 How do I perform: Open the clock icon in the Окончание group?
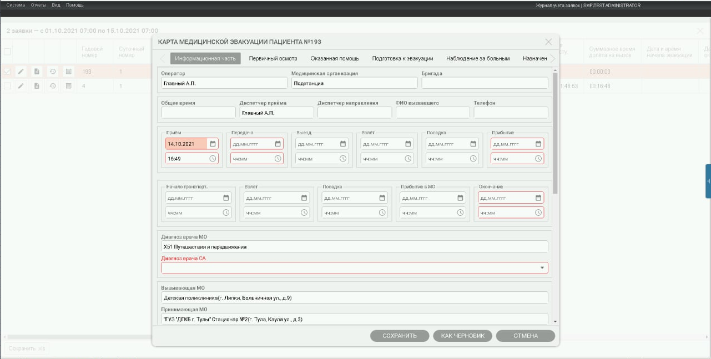click(x=538, y=212)
